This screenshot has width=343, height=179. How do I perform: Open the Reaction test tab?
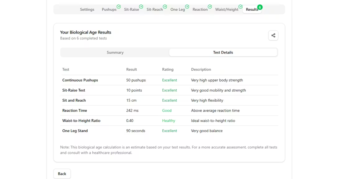pyautogui.click(x=200, y=9)
